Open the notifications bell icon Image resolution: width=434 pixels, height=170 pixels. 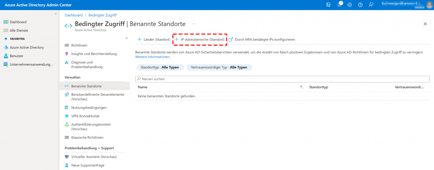339,5
